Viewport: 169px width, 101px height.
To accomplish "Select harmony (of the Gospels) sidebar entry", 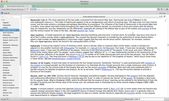I will pos(11,37).
